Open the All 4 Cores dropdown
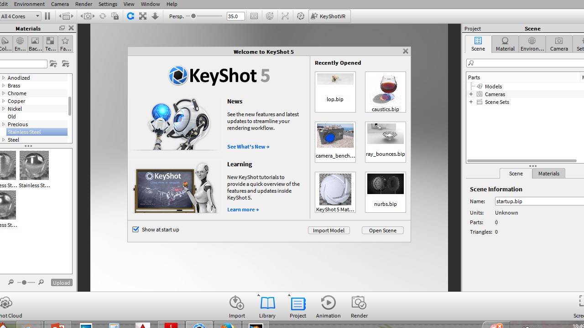Screen dimensions: 584x328 [21, 16]
